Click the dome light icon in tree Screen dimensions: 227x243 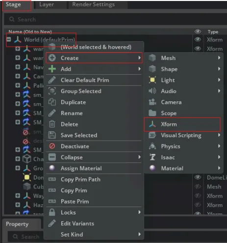pyautogui.click(x=27, y=177)
